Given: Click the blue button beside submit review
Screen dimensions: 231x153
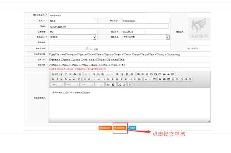Looking at the screenshot, I should [x=131, y=128].
